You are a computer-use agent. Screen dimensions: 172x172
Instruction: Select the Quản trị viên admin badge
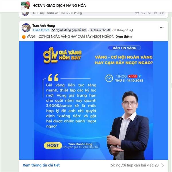[x=41, y=30]
